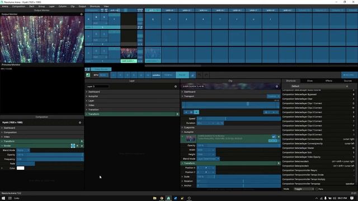This screenshot has width=358, height=201.
Task: Collapse the Composition Strobe effect
Action: point(2,146)
